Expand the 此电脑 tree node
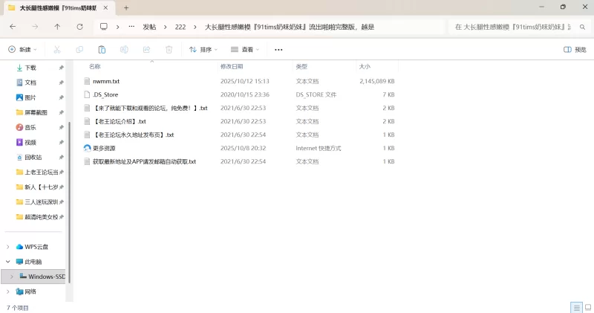The height and width of the screenshot is (313, 594). pyautogui.click(x=8, y=262)
